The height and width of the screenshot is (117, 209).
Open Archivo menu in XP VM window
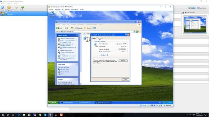point(51,10)
